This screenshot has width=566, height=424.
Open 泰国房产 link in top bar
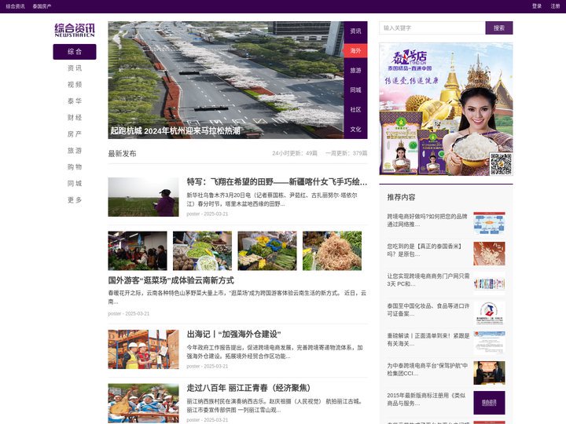42,6
